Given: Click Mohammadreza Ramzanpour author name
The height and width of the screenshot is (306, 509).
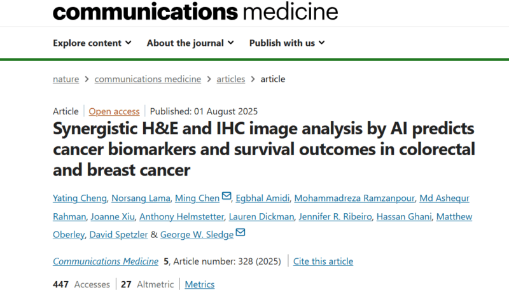Looking at the screenshot, I should (354, 198).
